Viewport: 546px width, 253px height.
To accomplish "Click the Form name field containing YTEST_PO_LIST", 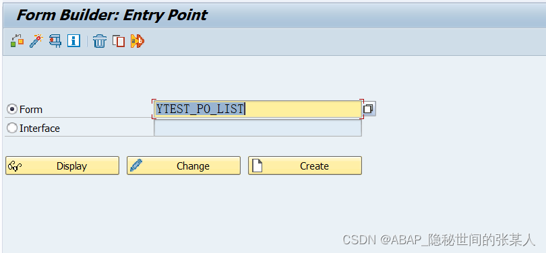I will point(257,109).
